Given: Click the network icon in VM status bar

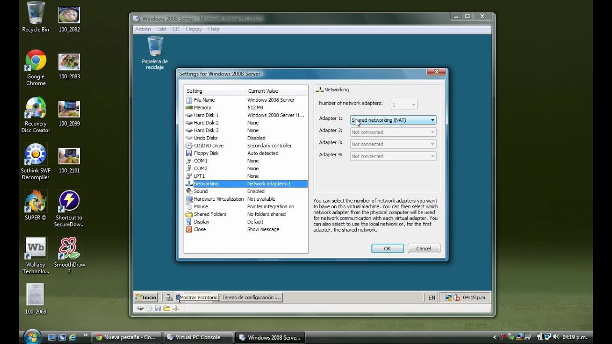Looking at the screenshot, I should coord(175,308).
